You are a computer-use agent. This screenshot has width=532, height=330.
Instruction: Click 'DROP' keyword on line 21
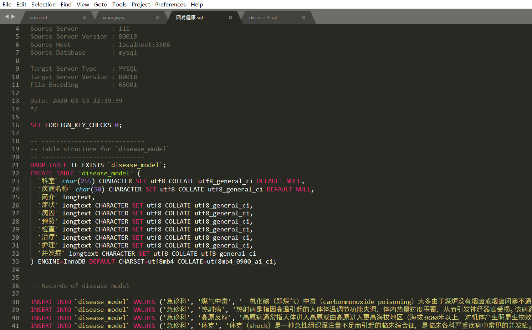[x=38, y=165]
